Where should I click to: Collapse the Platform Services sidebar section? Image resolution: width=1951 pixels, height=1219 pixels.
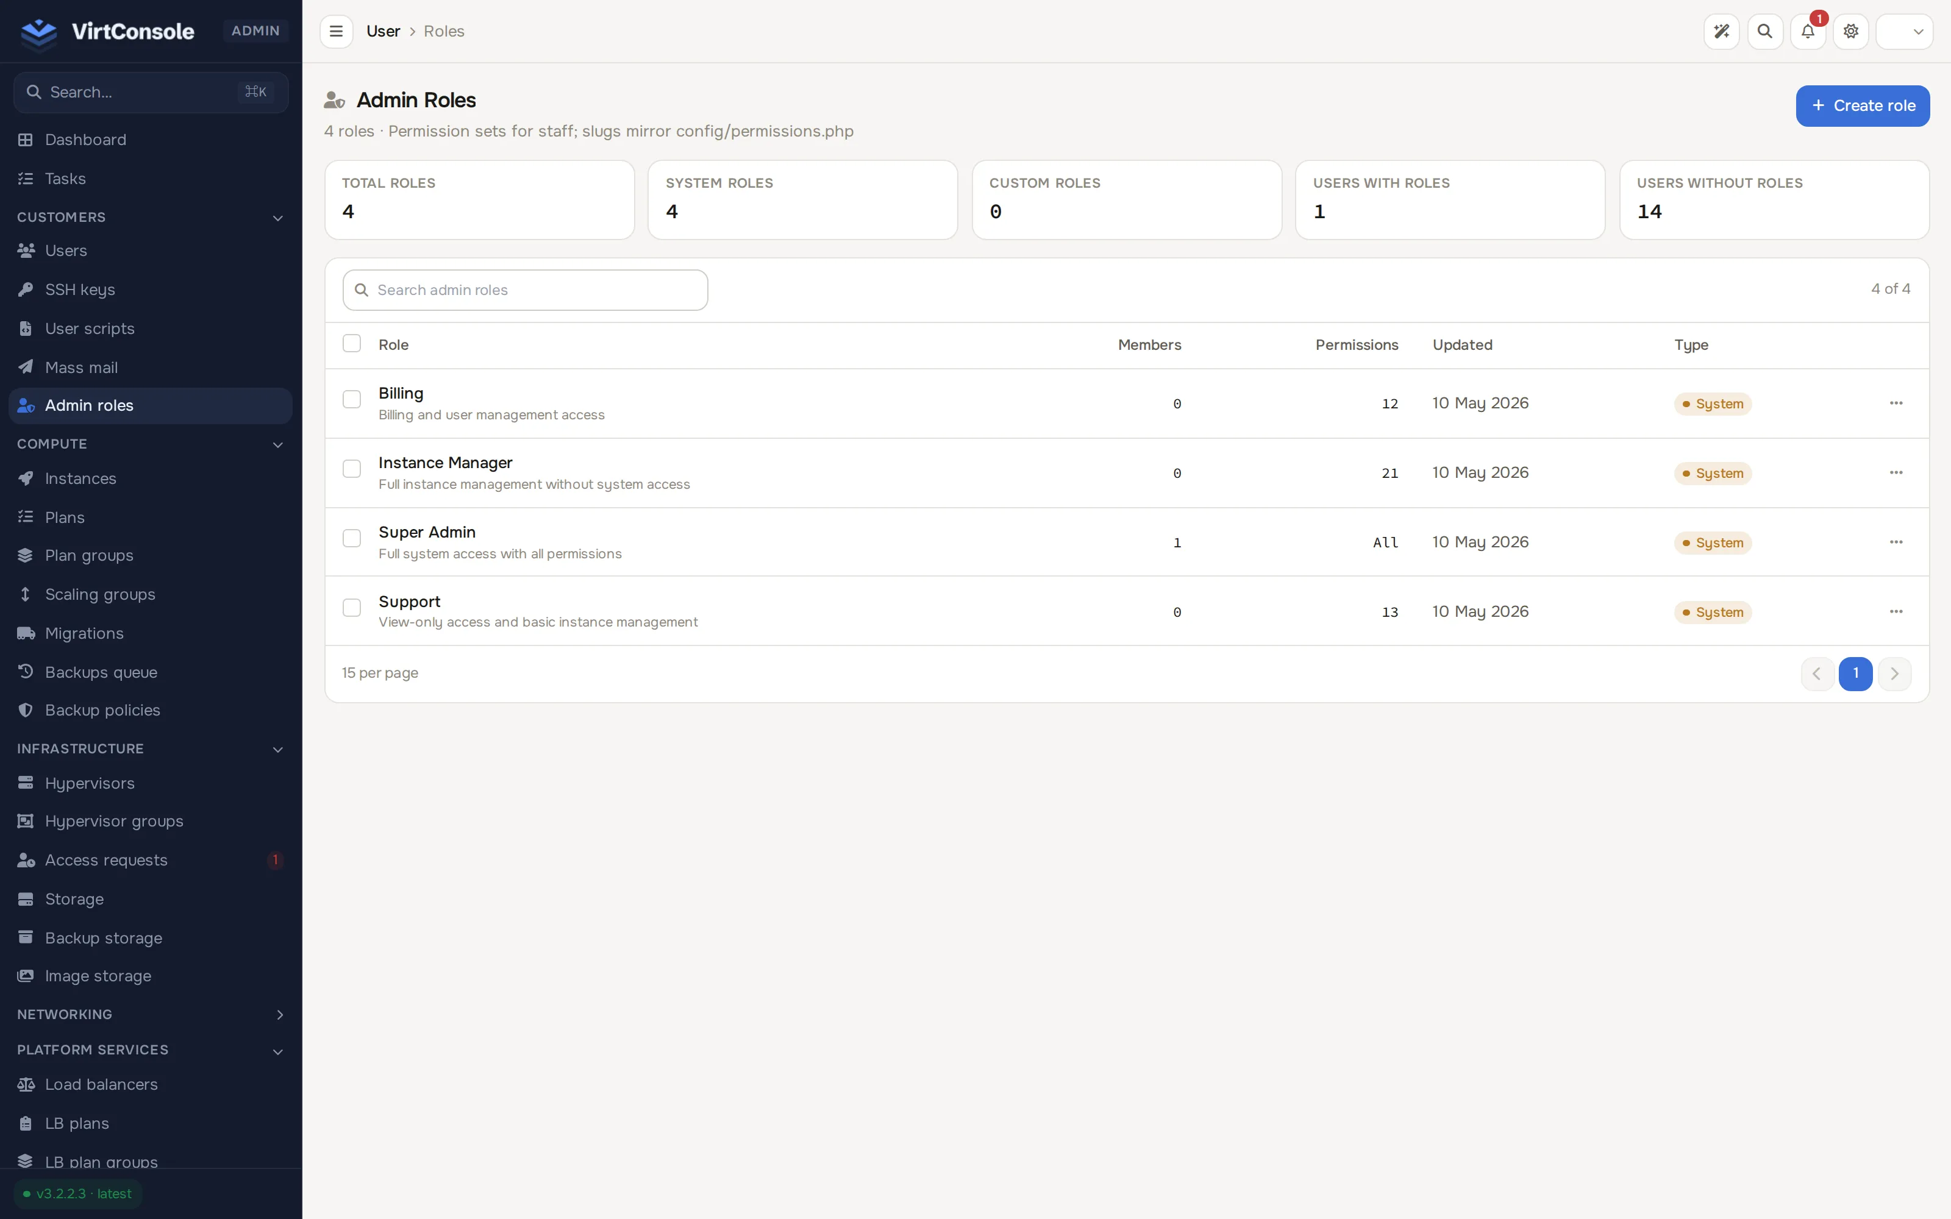pyautogui.click(x=151, y=1050)
